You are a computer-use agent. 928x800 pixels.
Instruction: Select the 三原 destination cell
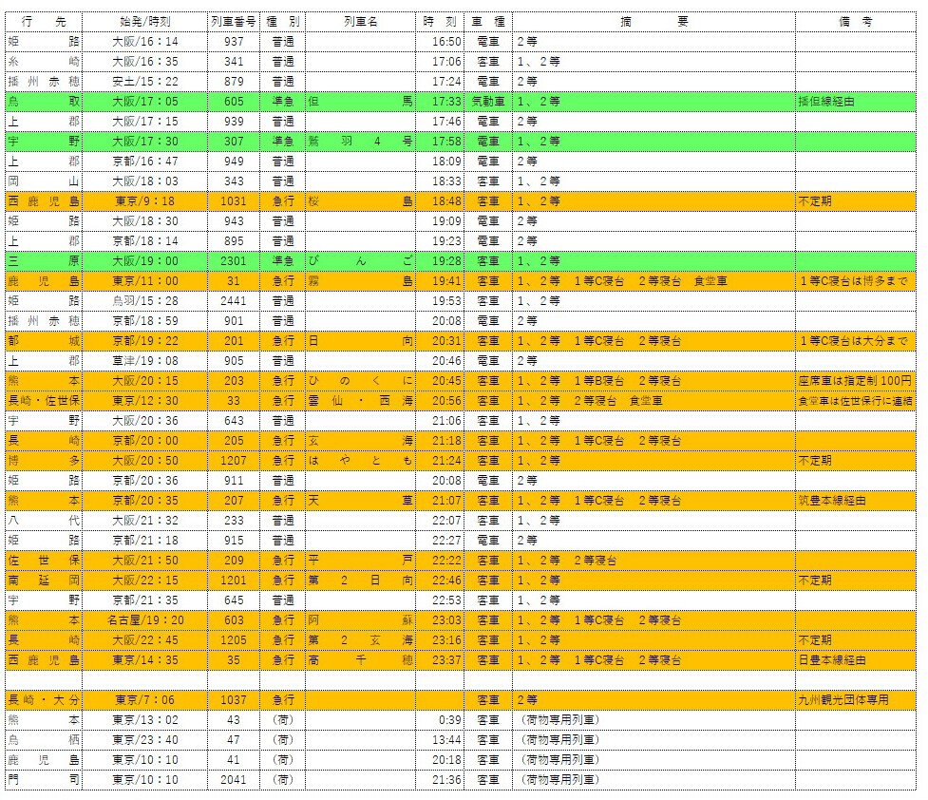44,261
